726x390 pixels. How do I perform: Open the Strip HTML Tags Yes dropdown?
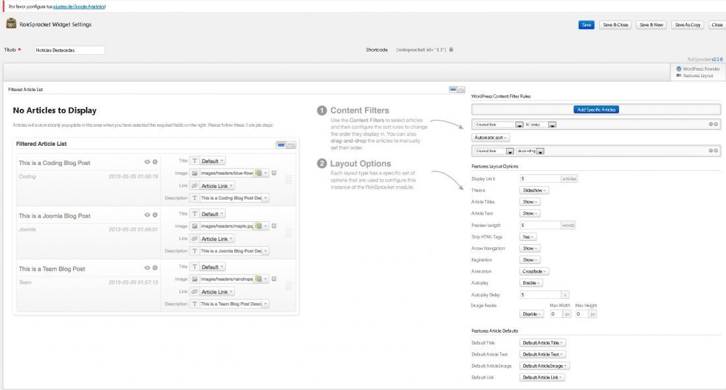tap(528, 237)
